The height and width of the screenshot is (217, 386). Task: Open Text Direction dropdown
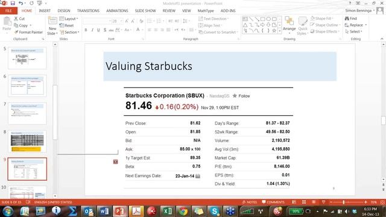(x=214, y=19)
